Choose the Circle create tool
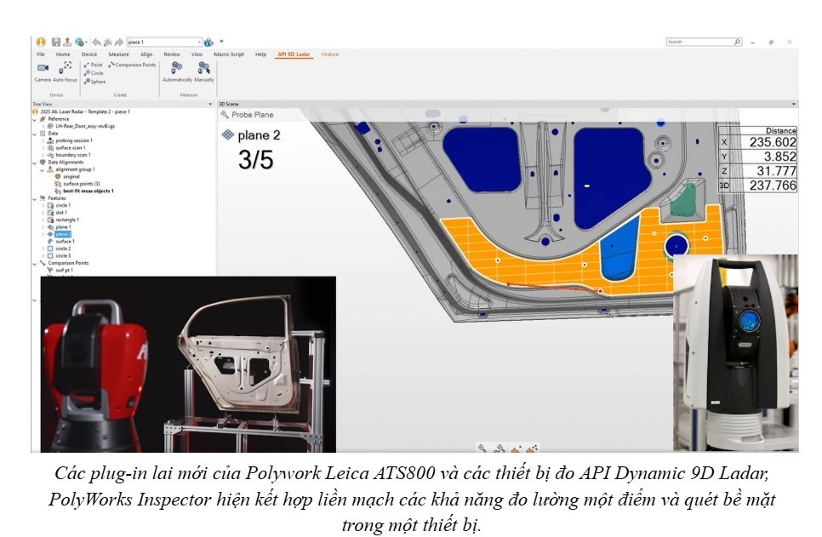The height and width of the screenshot is (537, 822). (95, 73)
